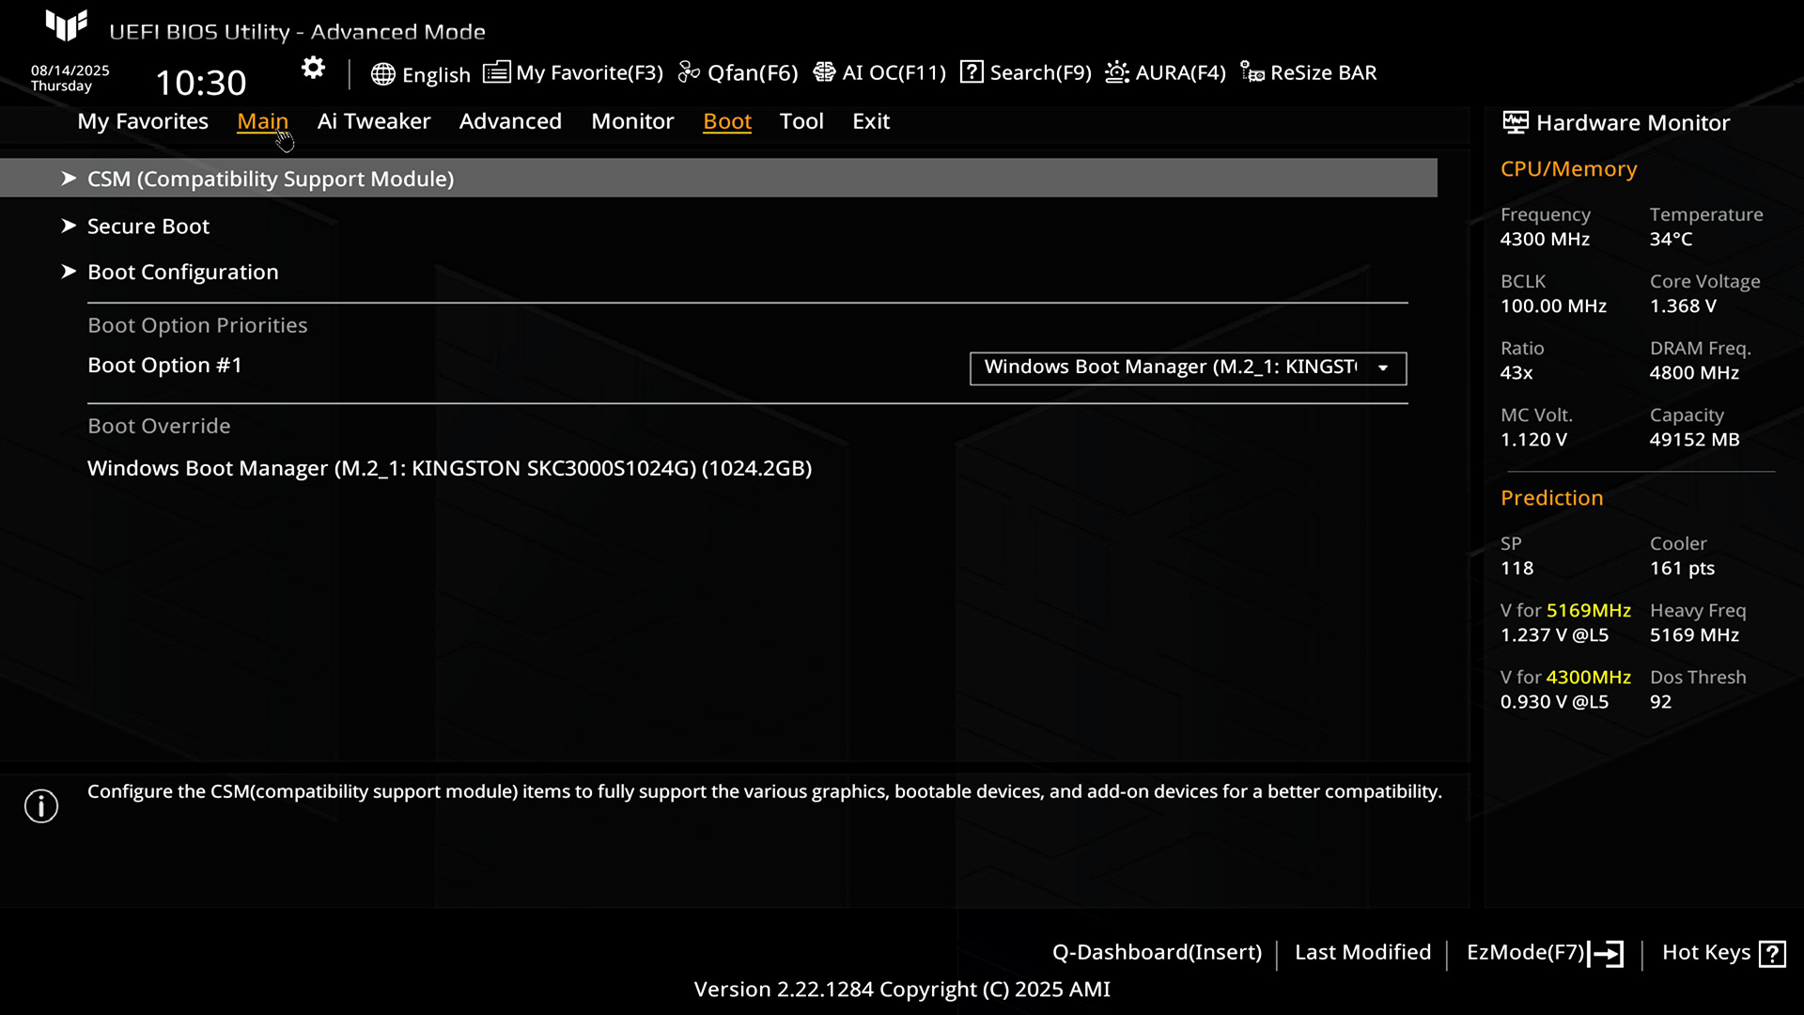Click the EzMode exit arrow icon
The width and height of the screenshot is (1804, 1015).
1606,954
